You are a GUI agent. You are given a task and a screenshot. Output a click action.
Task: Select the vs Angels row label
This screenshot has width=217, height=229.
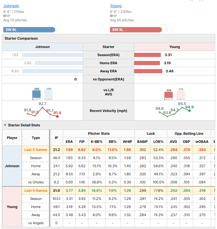(x=36, y=223)
